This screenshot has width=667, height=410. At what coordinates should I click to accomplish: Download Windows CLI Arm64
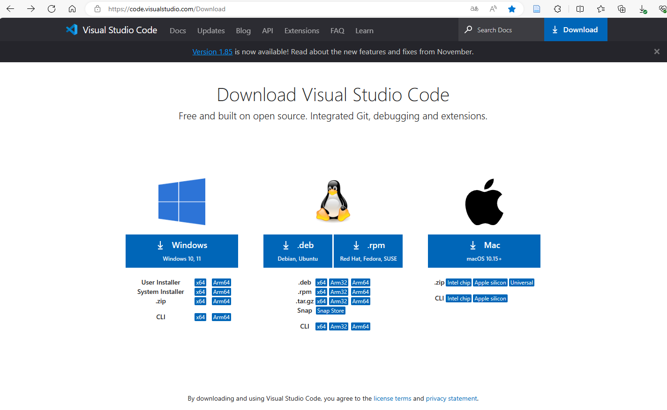[x=222, y=317]
